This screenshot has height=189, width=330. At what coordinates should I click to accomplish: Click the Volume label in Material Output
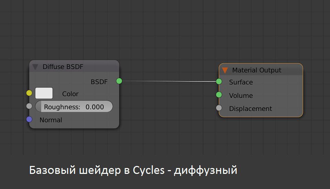pos(241,96)
